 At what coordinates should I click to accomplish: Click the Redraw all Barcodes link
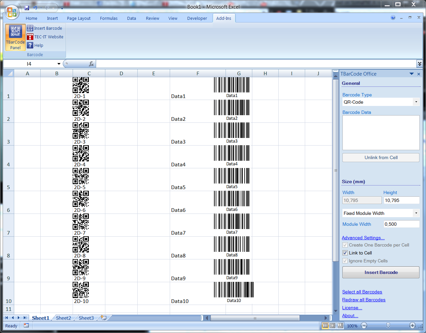(364, 300)
